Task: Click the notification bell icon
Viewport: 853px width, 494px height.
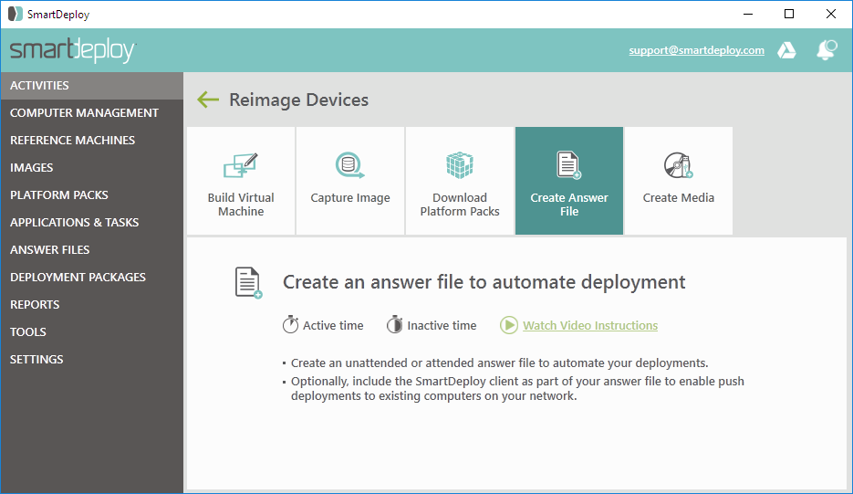Action: [827, 50]
